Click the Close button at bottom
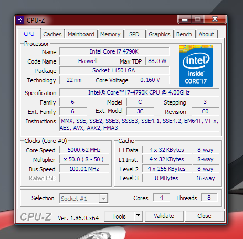This screenshot has height=239, width=243. (x=204, y=216)
